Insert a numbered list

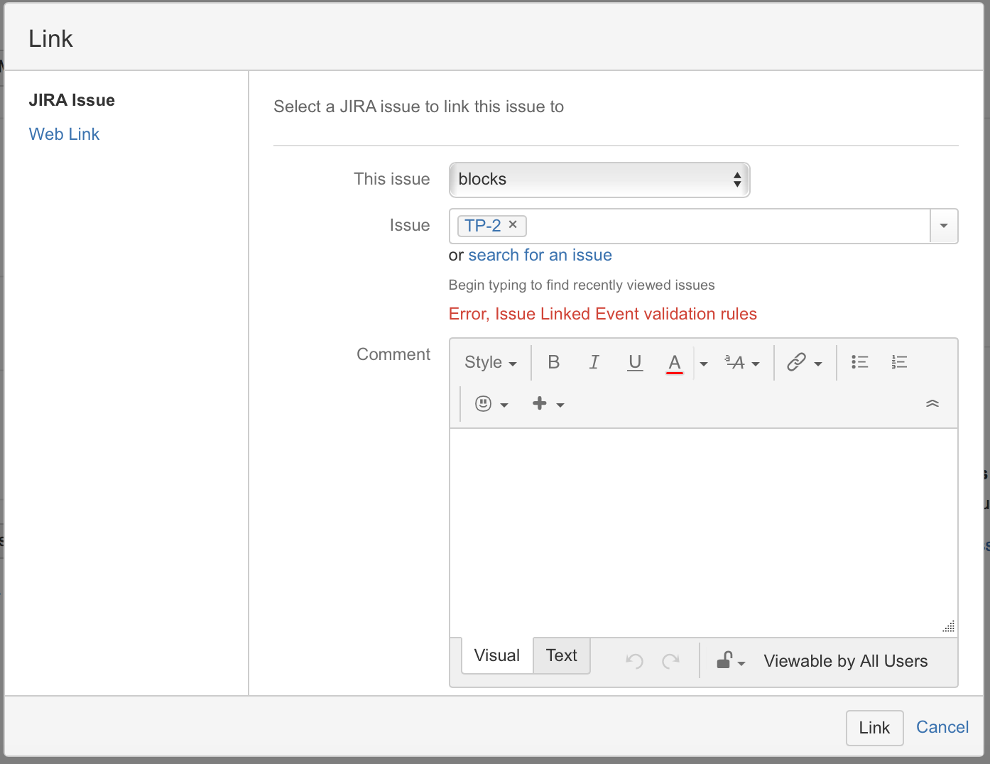[899, 362]
